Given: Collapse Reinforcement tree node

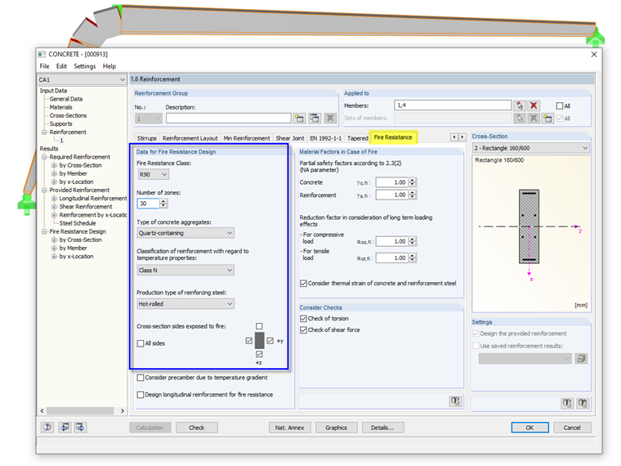Looking at the screenshot, I should (44, 132).
